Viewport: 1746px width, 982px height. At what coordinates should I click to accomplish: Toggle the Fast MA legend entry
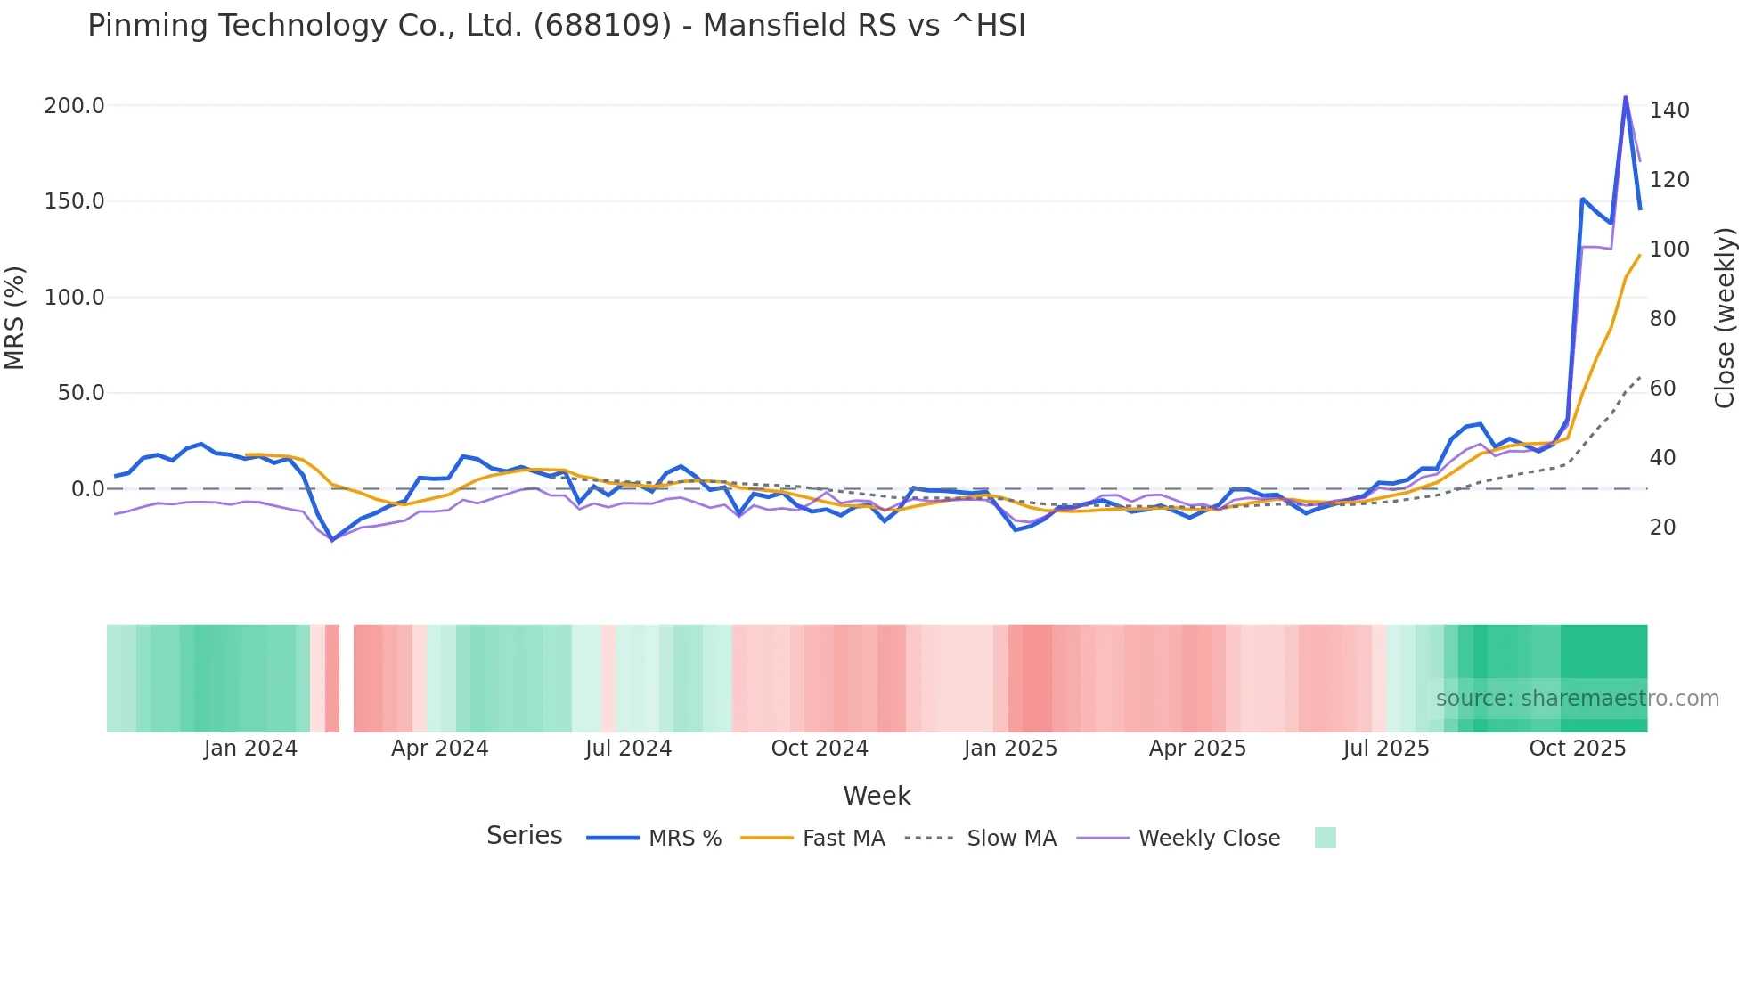tap(812, 839)
